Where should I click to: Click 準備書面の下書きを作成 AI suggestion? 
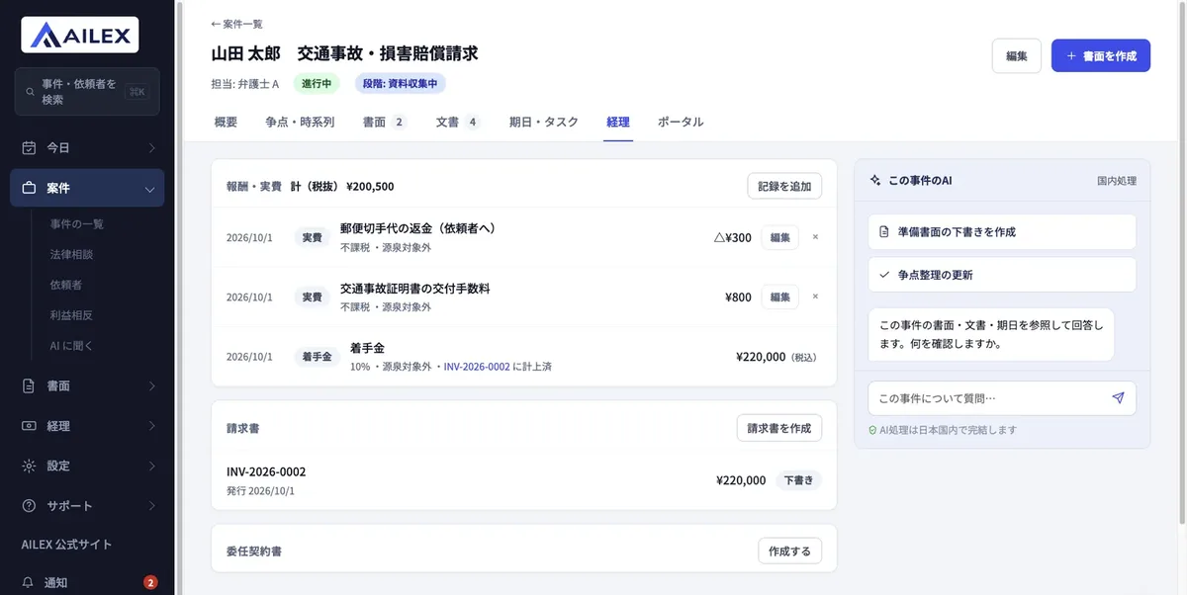coord(1002,232)
